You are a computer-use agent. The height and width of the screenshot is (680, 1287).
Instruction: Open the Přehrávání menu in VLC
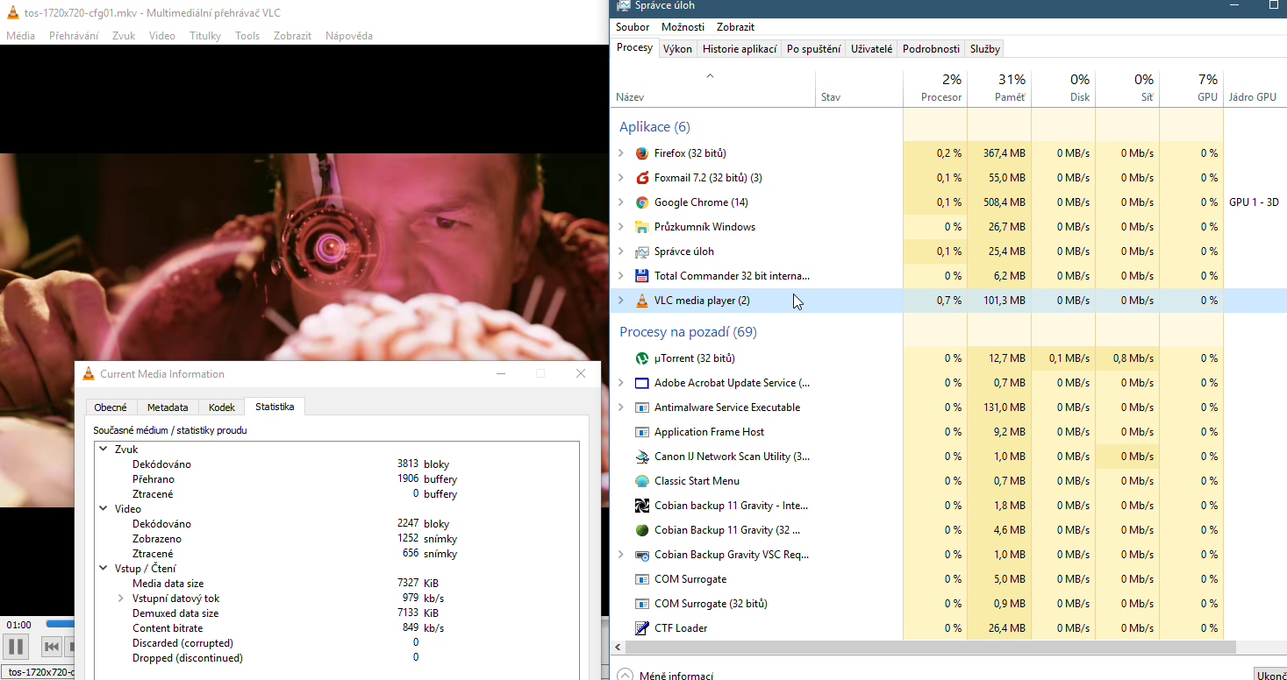[x=74, y=36]
